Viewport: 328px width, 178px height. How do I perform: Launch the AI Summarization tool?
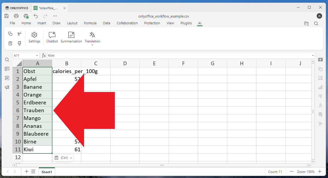point(71,37)
